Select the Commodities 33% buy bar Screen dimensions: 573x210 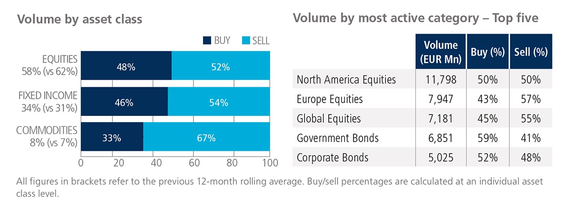click(x=112, y=138)
